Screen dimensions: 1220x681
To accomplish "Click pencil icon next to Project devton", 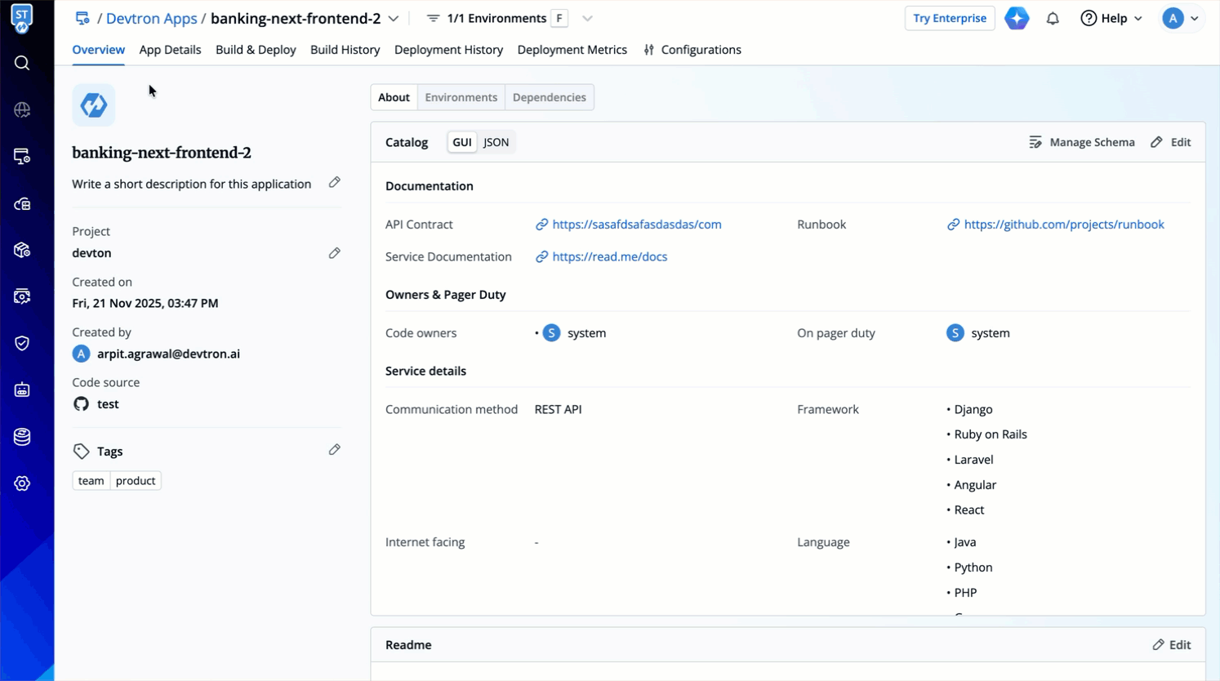I will (x=335, y=253).
